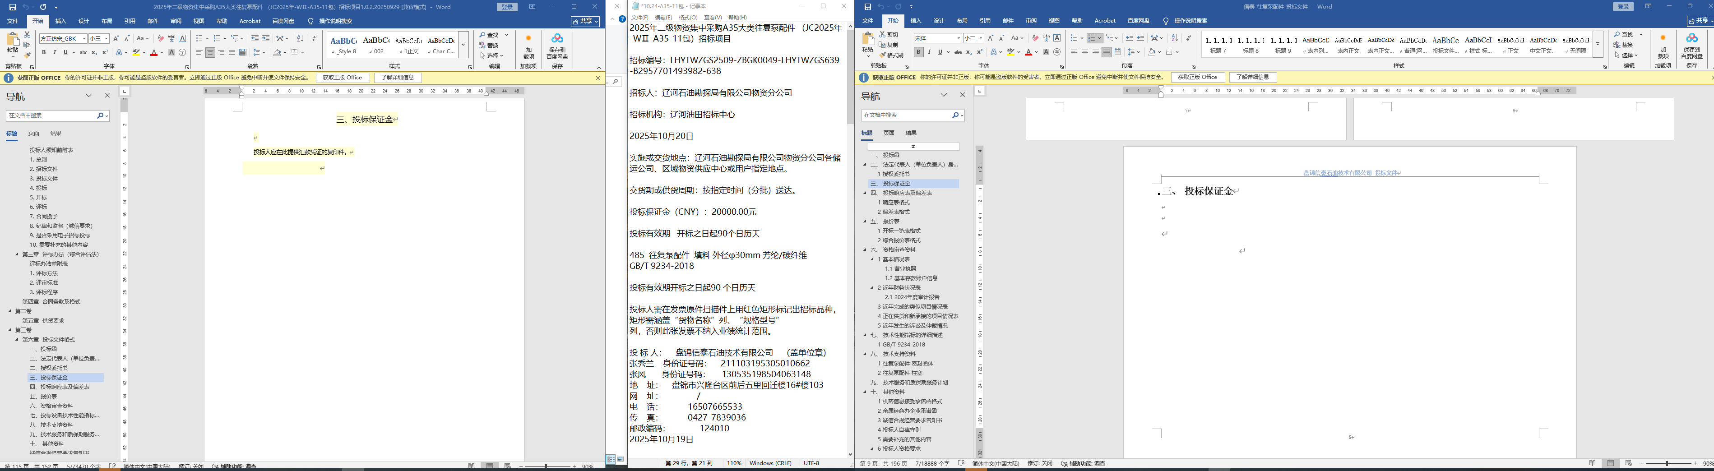Viewport: 1714px width, 471px height.
Task: Click 获取正版 Office button in left Word window
Action: [343, 78]
